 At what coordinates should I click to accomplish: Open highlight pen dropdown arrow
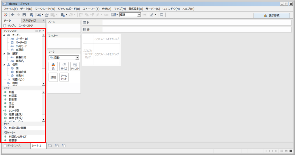(155, 15)
